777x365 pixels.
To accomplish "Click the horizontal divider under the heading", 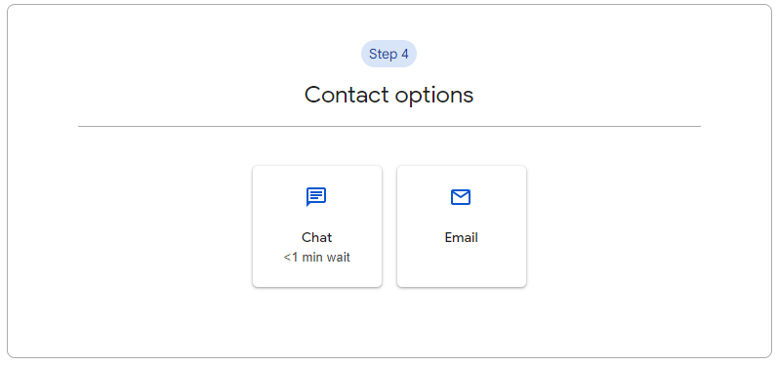I will pos(389,126).
